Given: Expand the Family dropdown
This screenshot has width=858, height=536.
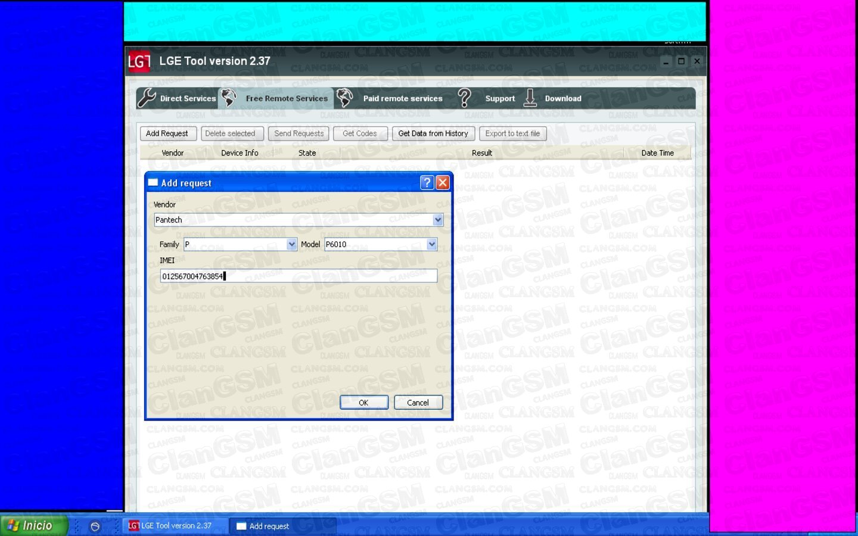Looking at the screenshot, I should click(x=291, y=244).
